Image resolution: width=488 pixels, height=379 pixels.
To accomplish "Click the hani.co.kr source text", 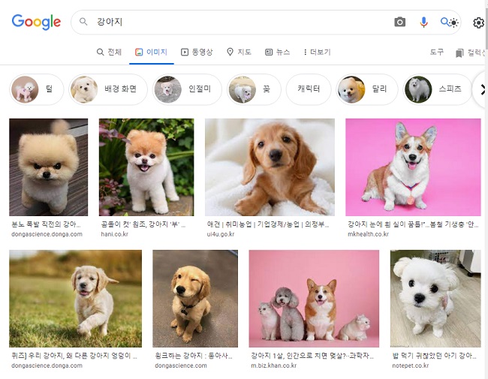I will pyautogui.click(x=115, y=234).
